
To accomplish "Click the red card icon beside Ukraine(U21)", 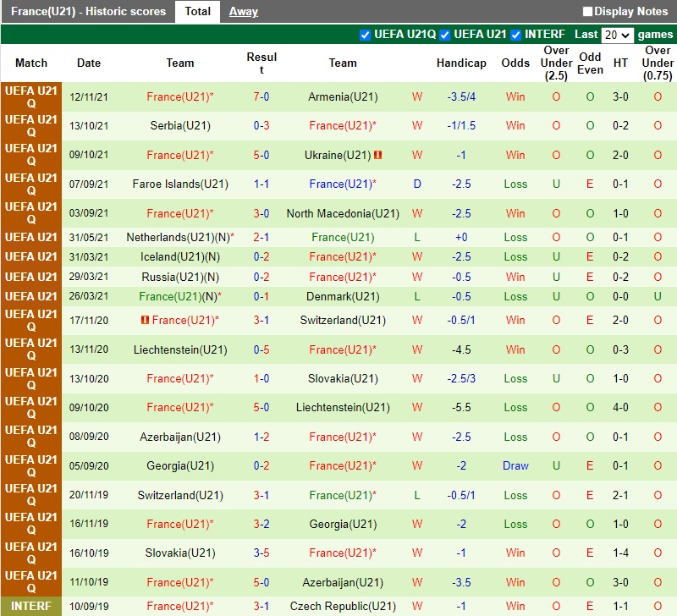I will pos(378,155).
